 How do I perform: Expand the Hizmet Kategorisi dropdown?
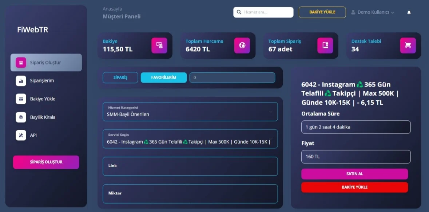[x=190, y=112]
